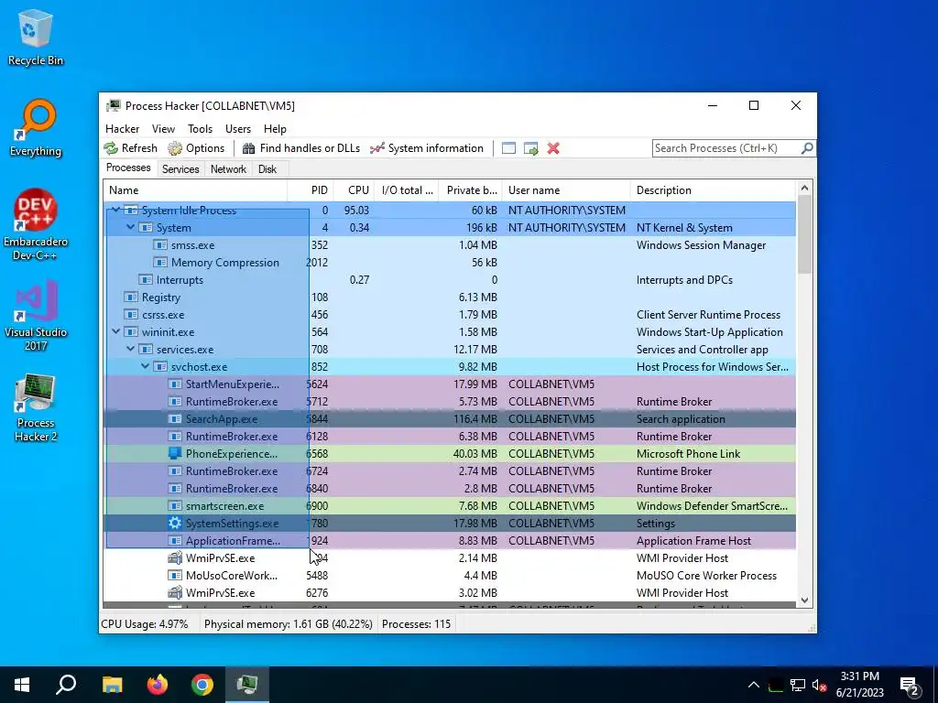This screenshot has width=938, height=703.
Task: Switch to the Disk tab
Action: pyautogui.click(x=267, y=169)
